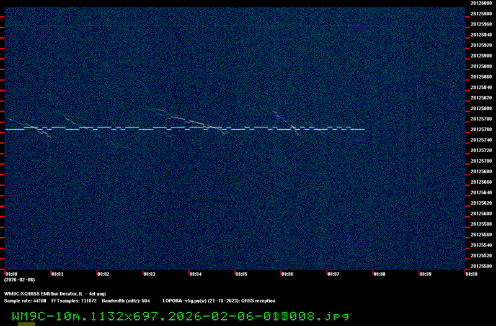Click the bright horizontal FSK signal trace

pos(185,129)
